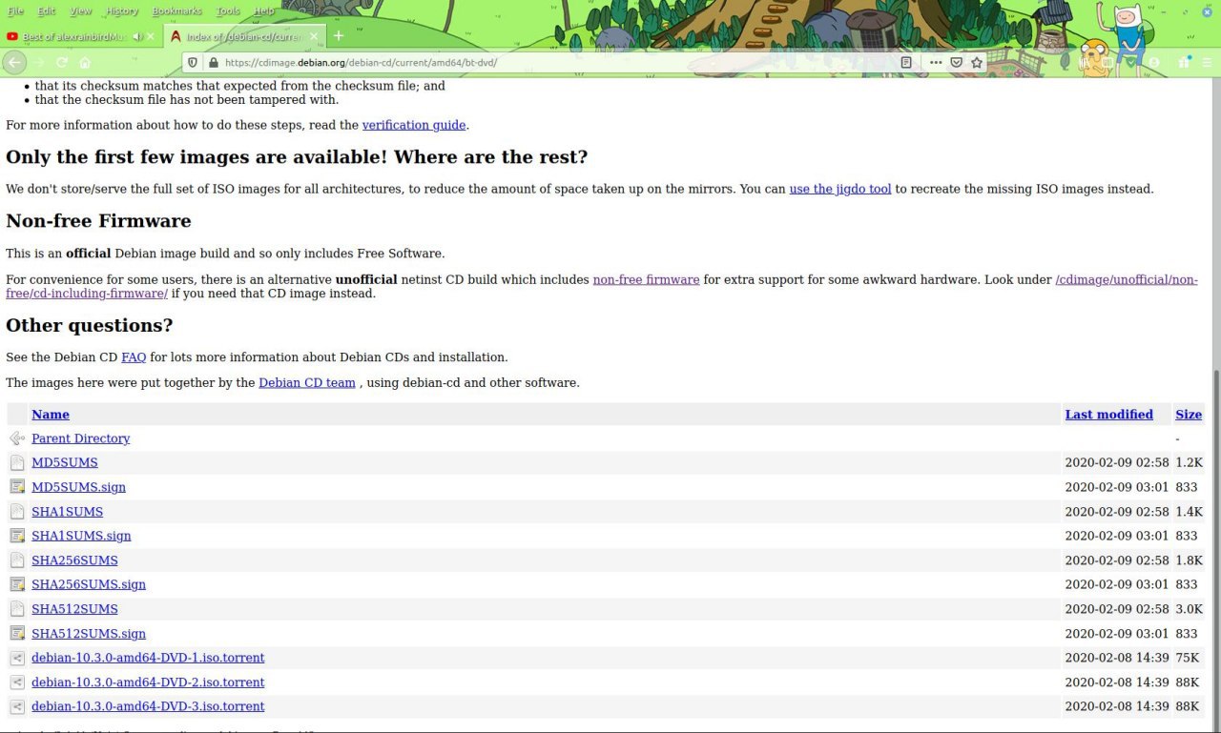Toggle Reader View icon in address bar
This screenshot has height=733, width=1221.
point(906,62)
